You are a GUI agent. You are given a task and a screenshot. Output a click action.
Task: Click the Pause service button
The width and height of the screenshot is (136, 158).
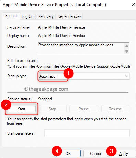84,109
